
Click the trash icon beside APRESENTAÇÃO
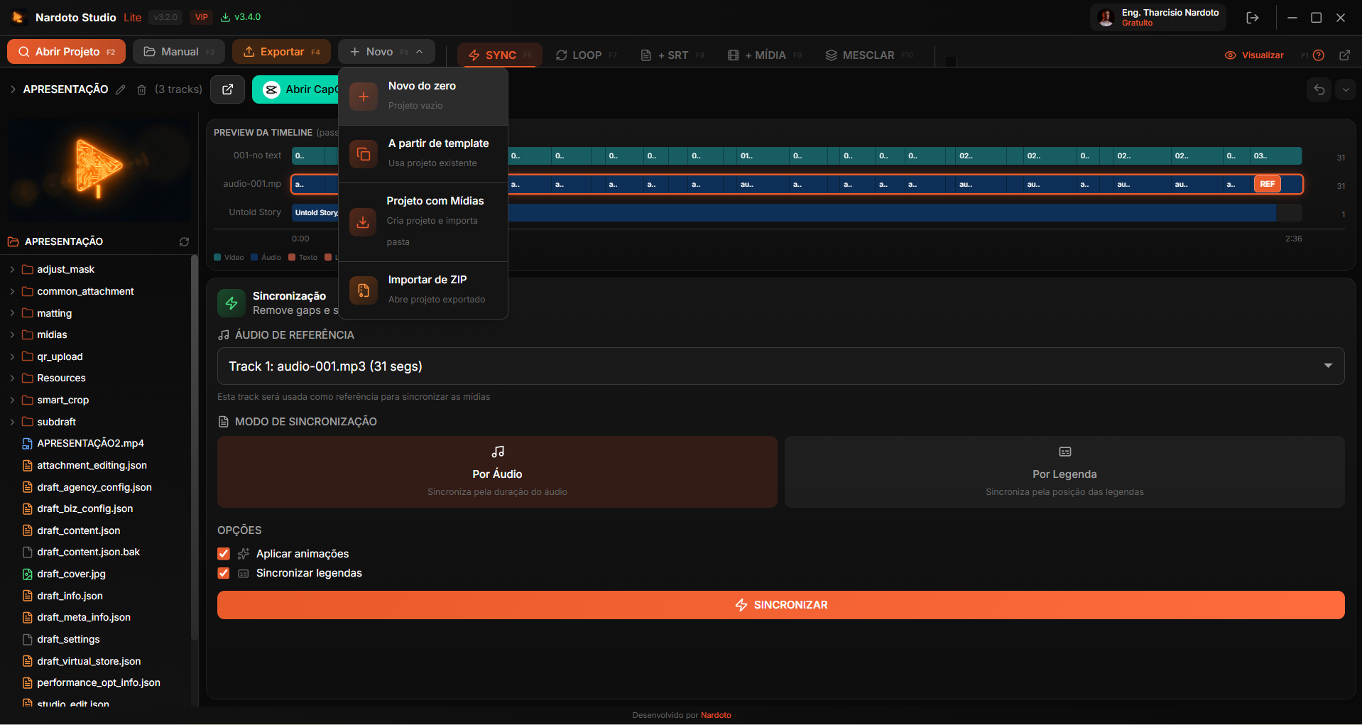tap(141, 89)
